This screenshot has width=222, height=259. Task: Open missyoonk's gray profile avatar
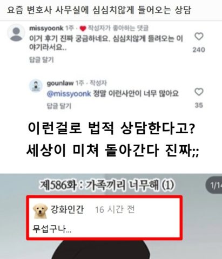tap(16, 33)
